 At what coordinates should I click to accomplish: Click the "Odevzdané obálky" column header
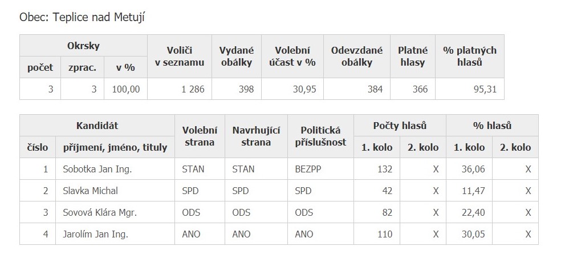(357, 56)
